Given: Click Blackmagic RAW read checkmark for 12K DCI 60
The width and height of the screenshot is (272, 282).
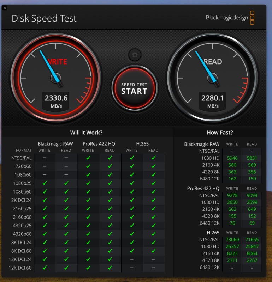Looking at the screenshot, I should [x=66, y=268].
